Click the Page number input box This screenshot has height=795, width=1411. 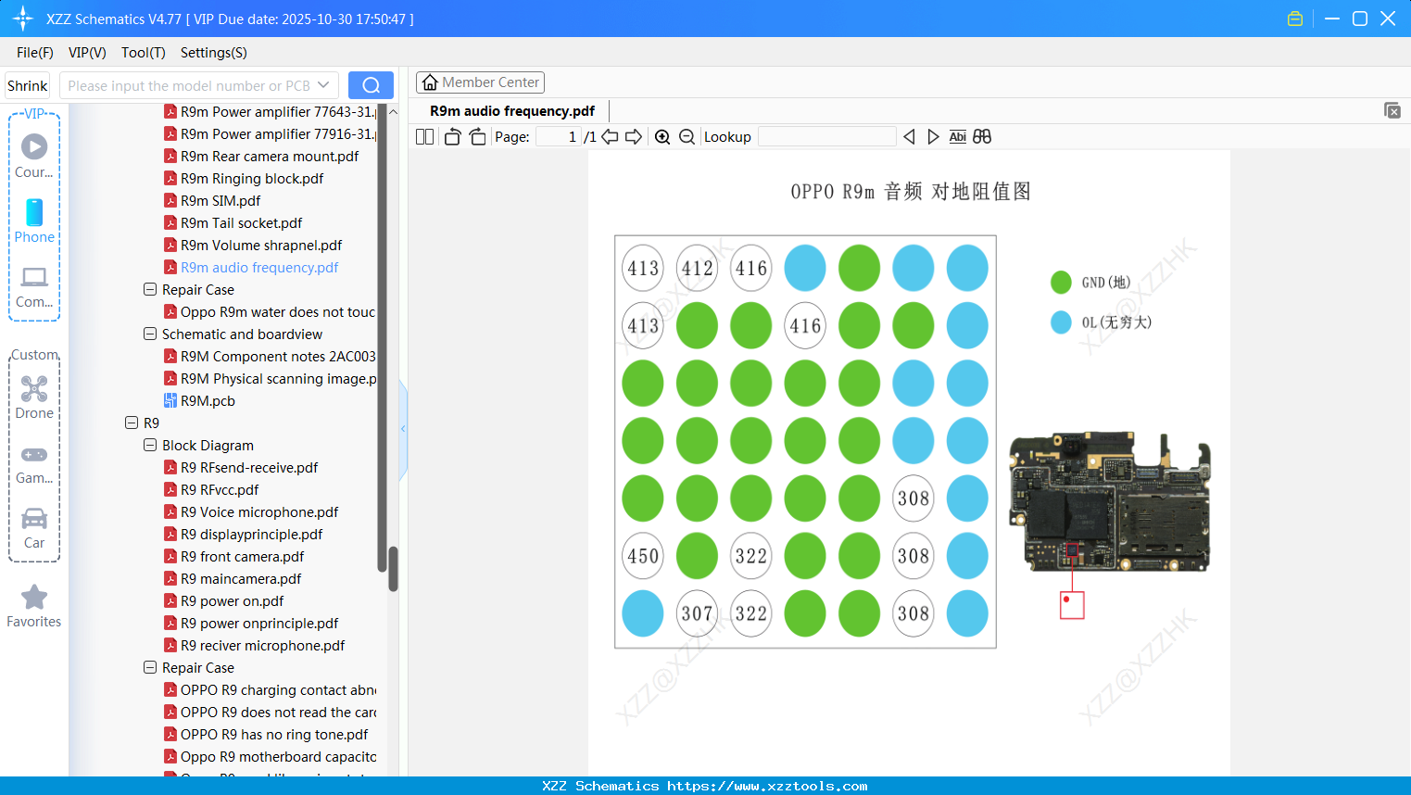558,137
